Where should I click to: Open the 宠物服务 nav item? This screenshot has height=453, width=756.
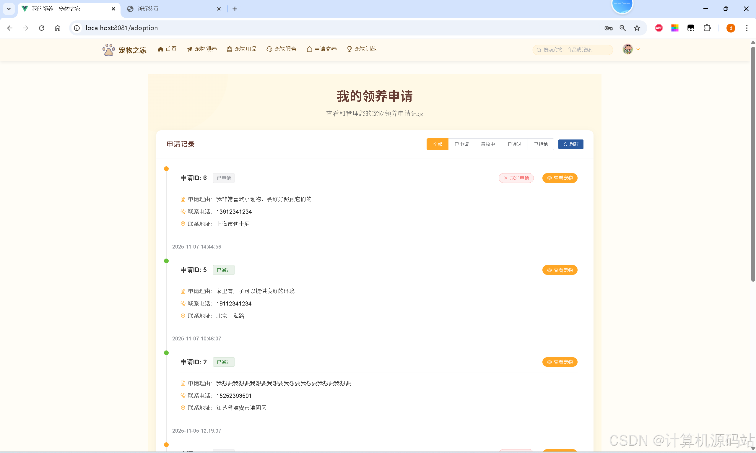(x=282, y=49)
